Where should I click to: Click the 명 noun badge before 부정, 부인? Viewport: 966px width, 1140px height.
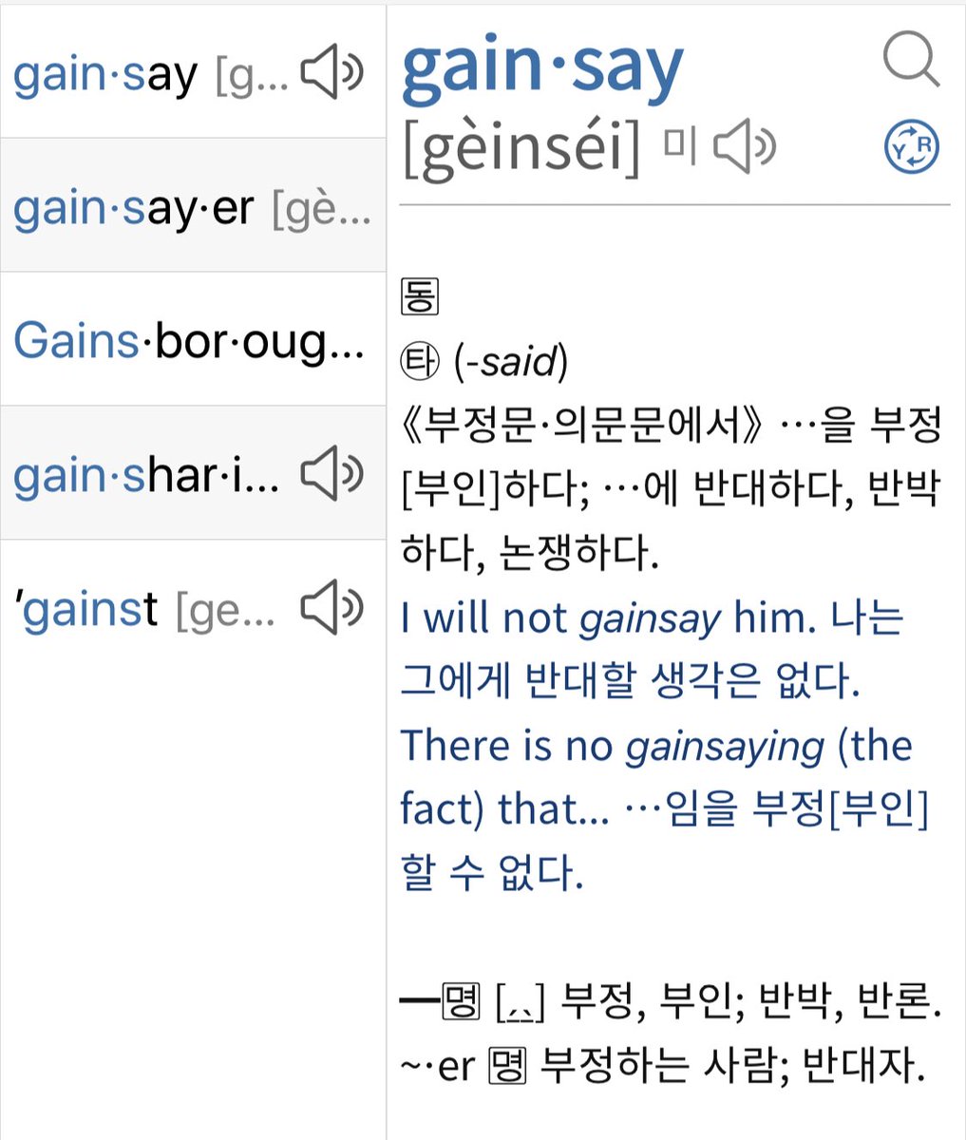coord(461,1003)
